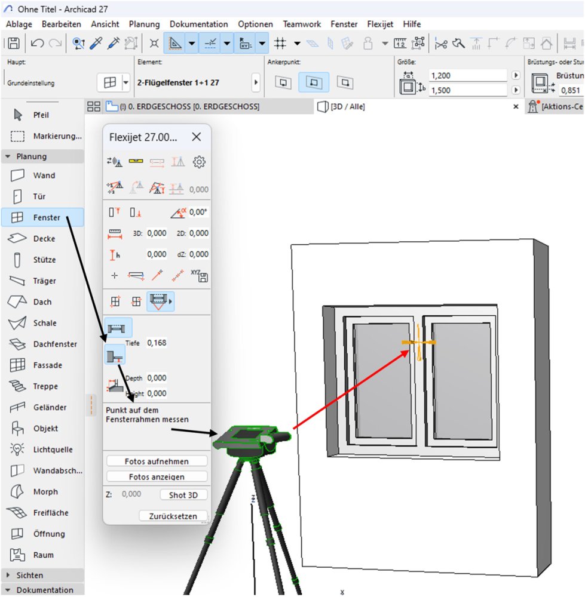Click the undo arrow in toolbar
The height and width of the screenshot is (597, 585).
[37, 43]
